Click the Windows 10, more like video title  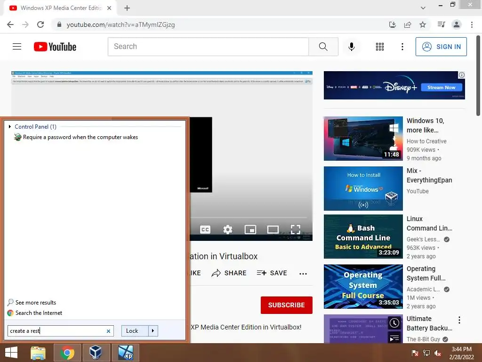point(426,125)
